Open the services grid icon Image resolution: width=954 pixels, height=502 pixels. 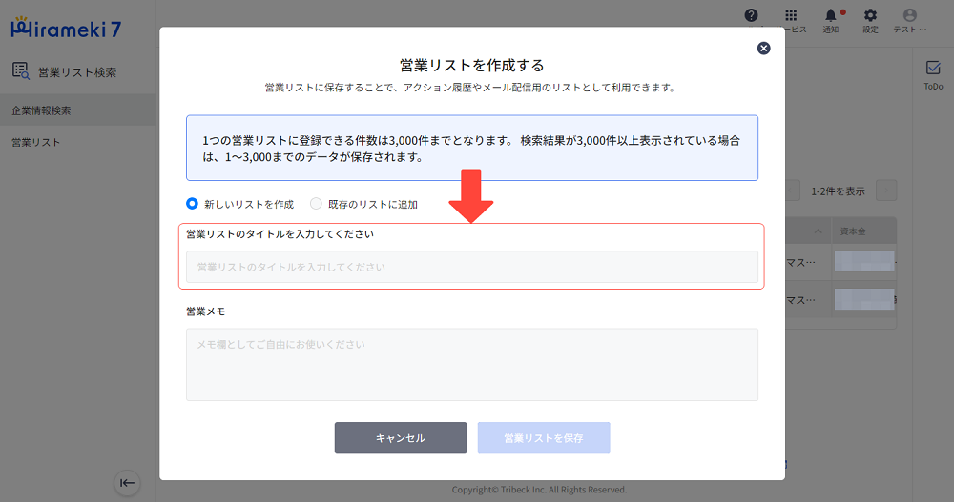[791, 15]
